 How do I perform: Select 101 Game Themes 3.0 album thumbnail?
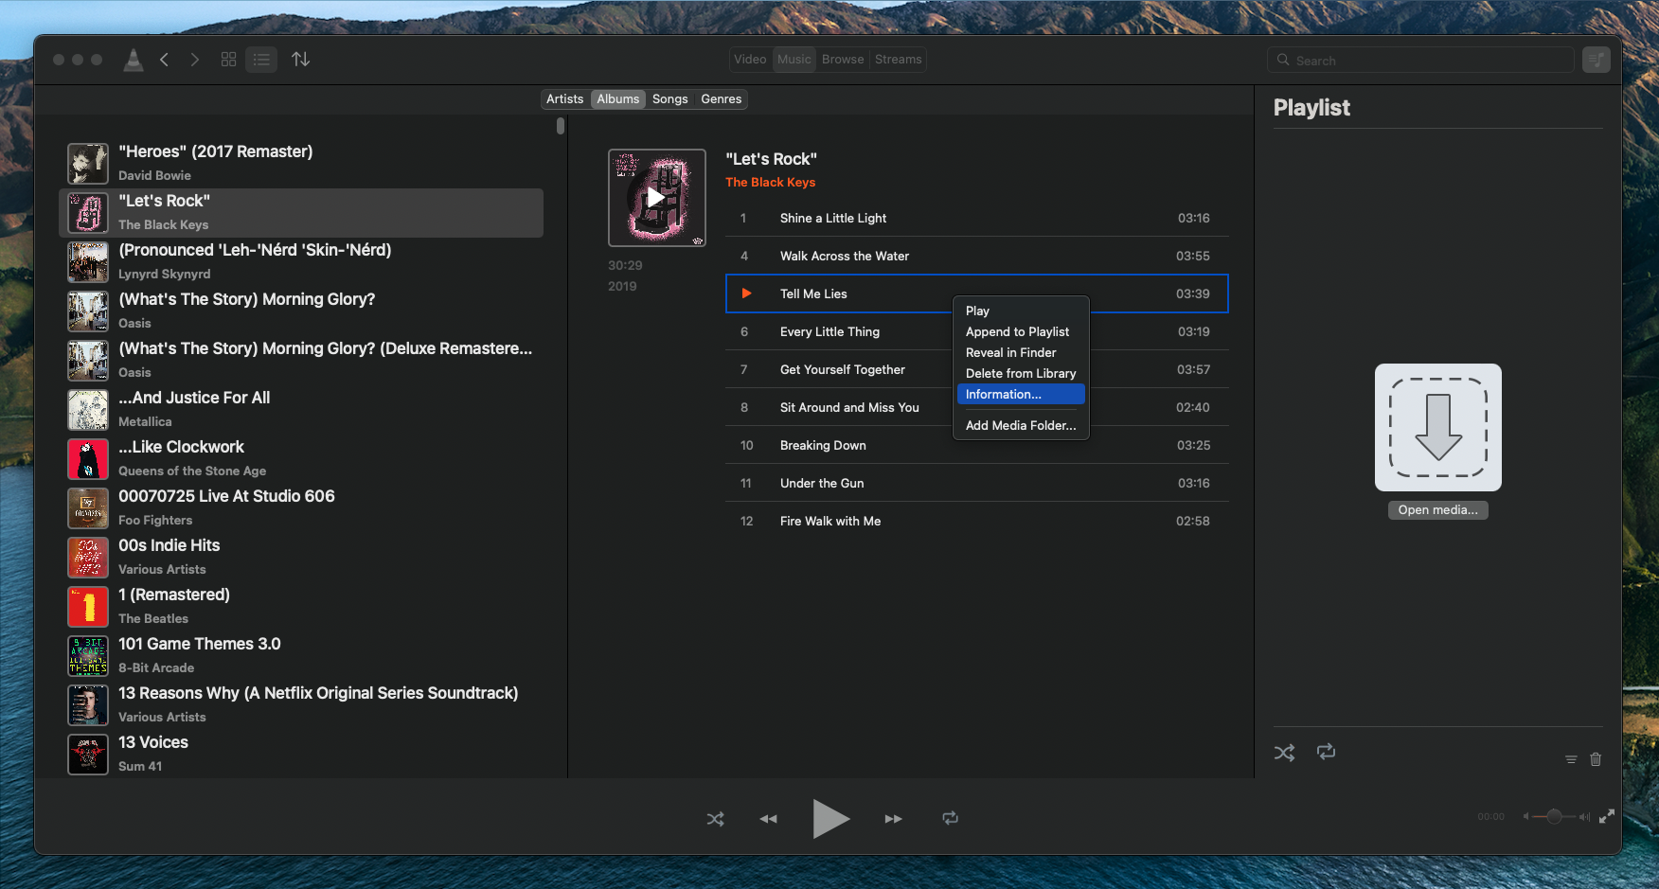pos(88,656)
